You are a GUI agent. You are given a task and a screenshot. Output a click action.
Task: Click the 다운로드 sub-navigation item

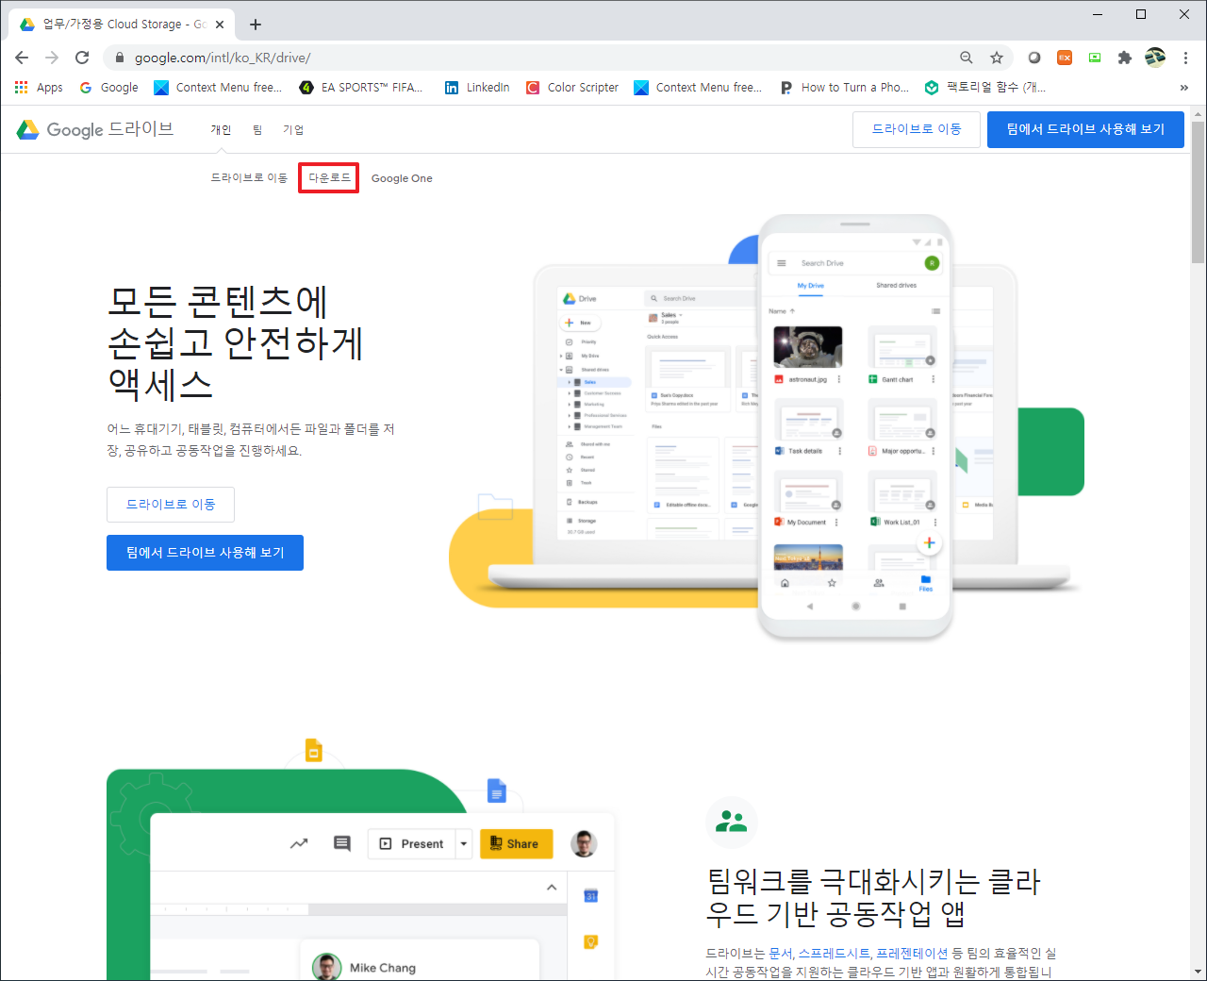tap(329, 177)
